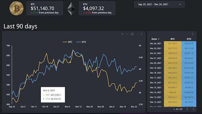The image size is (202, 114).
Task: Click the BTC data point on Nov 6
Action: click(x=70, y=62)
